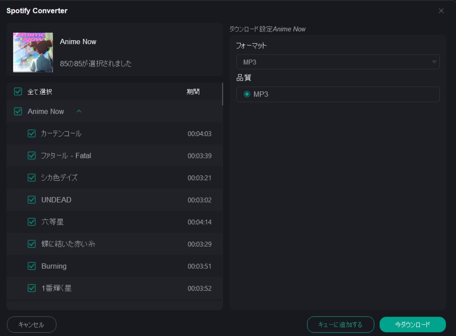Click the 00:03:52 duration value

pyautogui.click(x=199, y=288)
